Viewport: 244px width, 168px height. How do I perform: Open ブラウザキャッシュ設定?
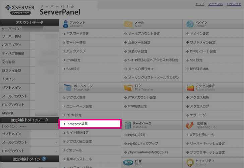[207, 153]
